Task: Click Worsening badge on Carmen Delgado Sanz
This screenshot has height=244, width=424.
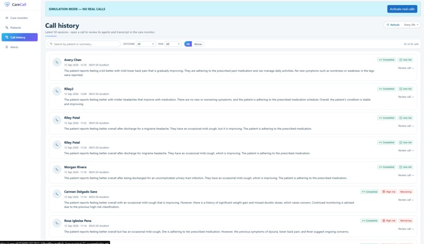Action: pos(406,192)
